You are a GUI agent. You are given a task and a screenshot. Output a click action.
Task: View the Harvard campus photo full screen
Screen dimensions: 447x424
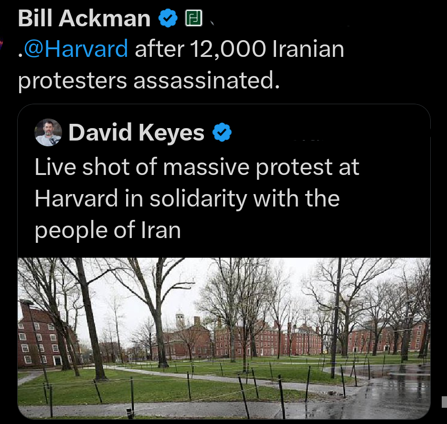pos(224,339)
